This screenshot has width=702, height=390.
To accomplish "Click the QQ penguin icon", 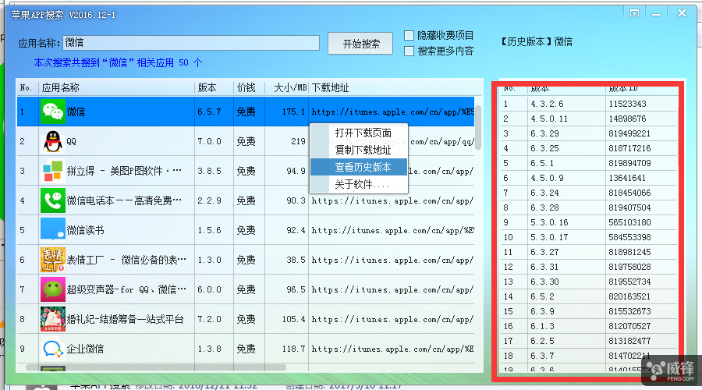I will [53, 141].
